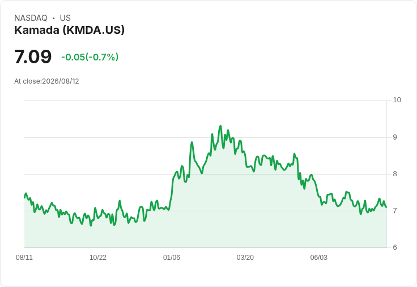Image resolution: width=417 pixels, height=287 pixels.
Task: Click the 06/03 date axis label
Action: [319, 258]
